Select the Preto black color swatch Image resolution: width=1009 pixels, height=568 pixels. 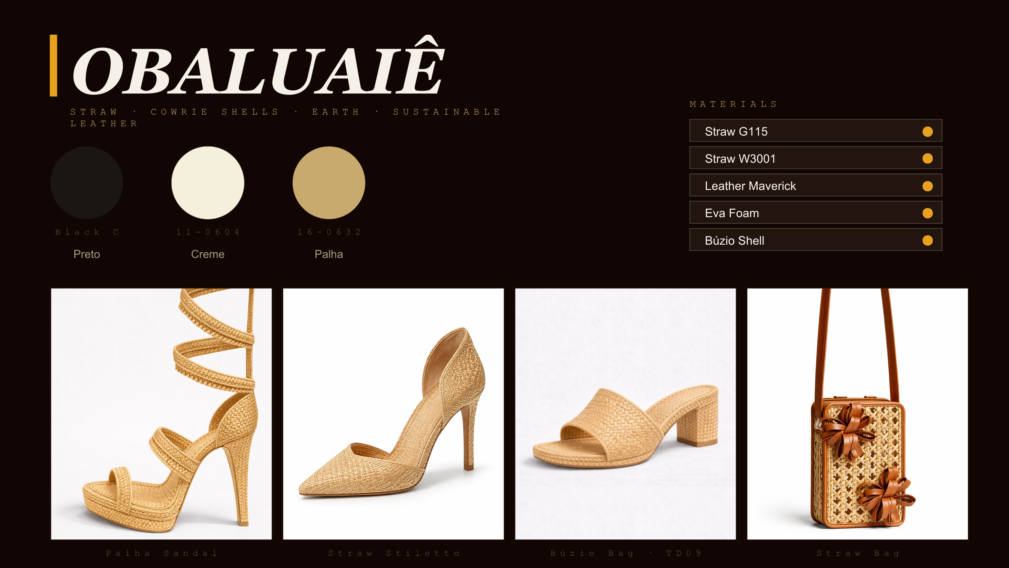(87, 183)
